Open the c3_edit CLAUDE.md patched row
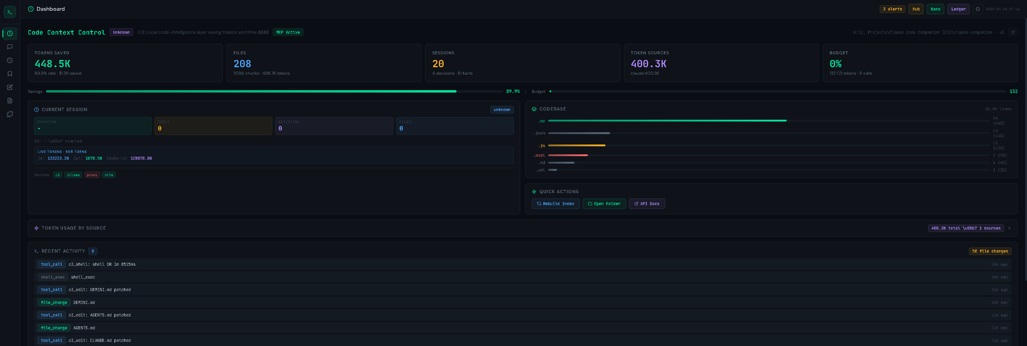Viewport: 1027px width, 346px height. click(523, 340)
